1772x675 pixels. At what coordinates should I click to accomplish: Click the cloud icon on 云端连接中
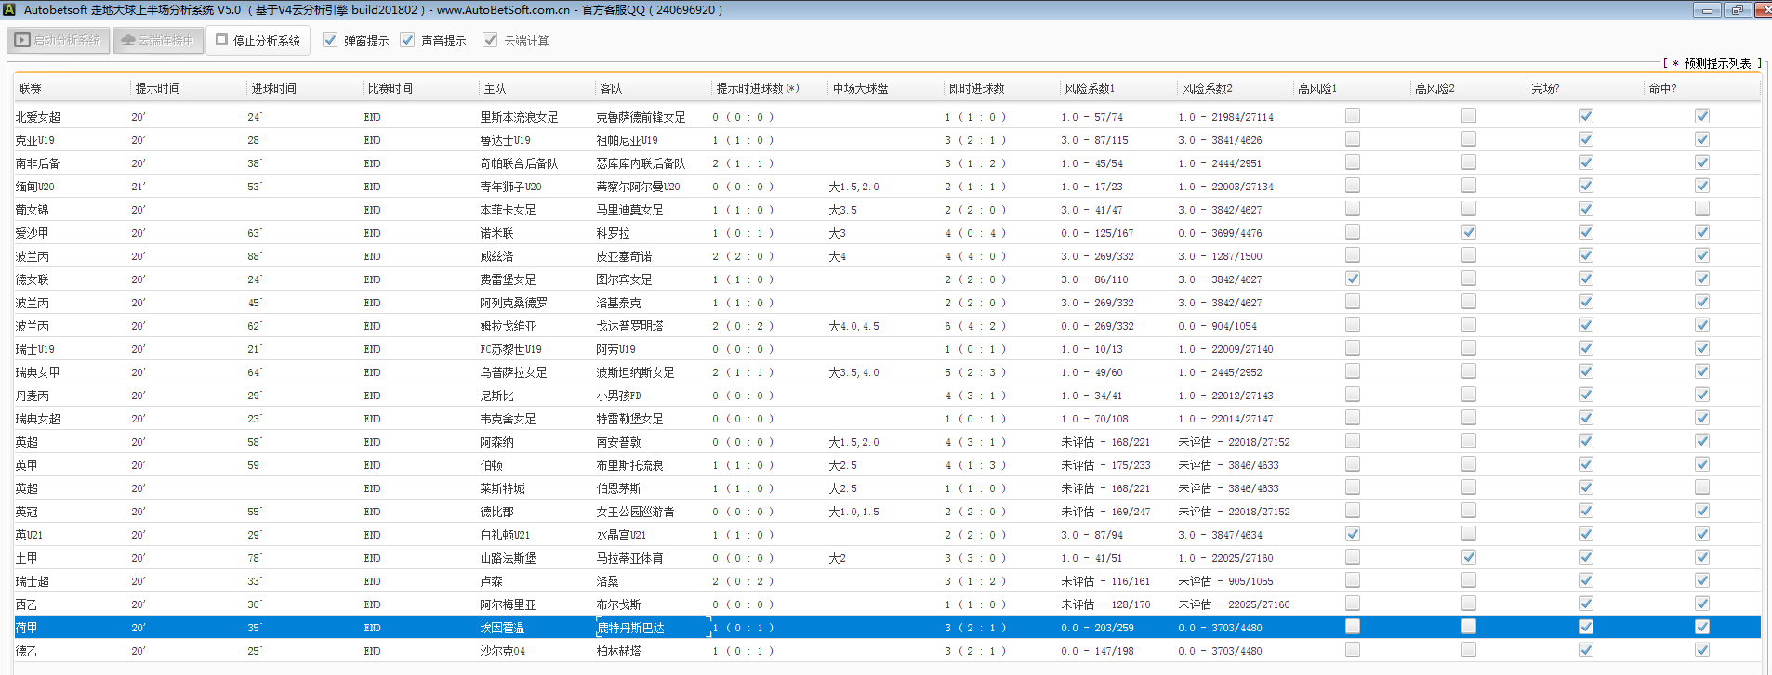(128, 41)
